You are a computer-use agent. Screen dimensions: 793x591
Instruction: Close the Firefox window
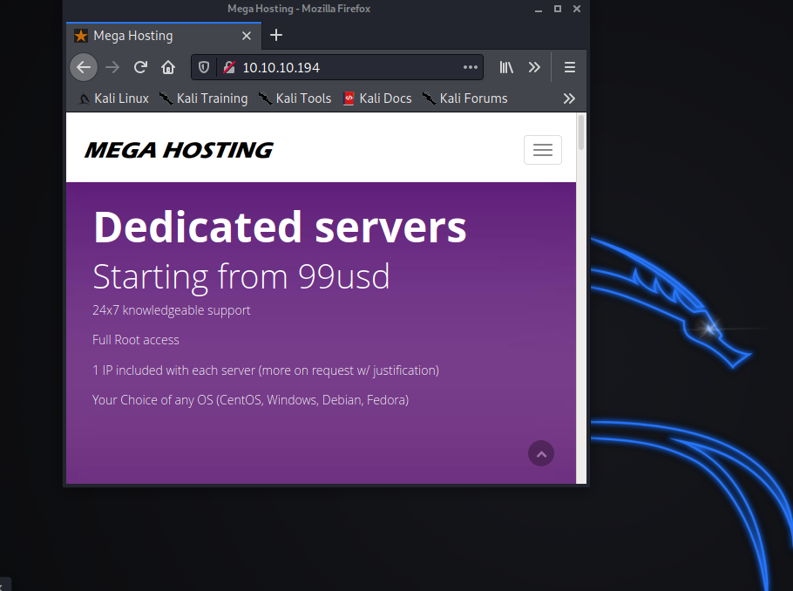pyautogui.click(x=577, y=9)
